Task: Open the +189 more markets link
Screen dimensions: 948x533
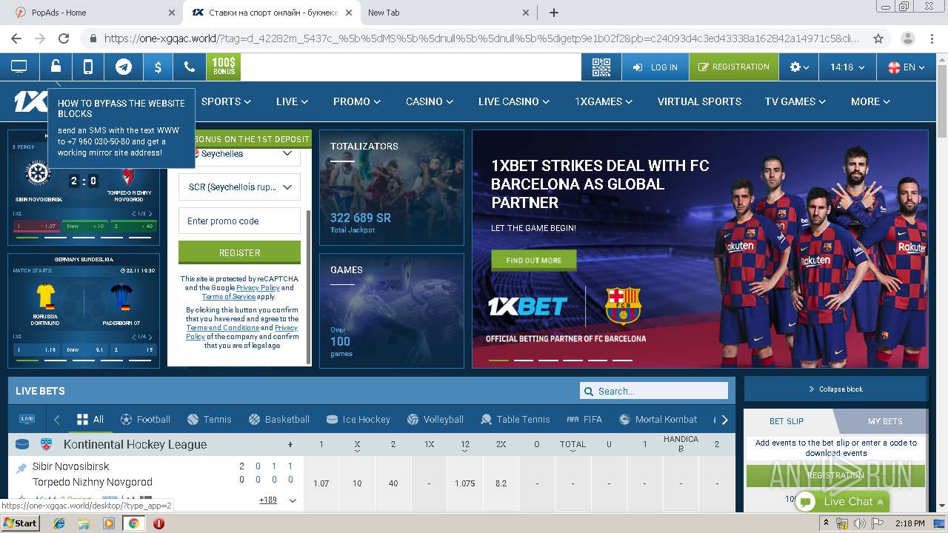Action: (x=268, y=500)
